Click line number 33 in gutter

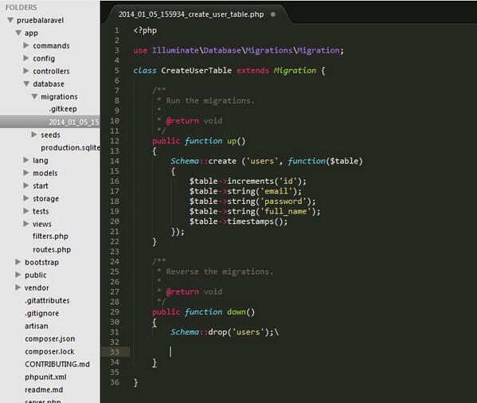115,352
